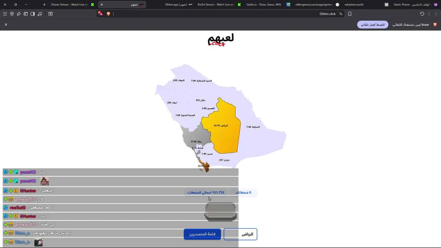Open the tab search icon in toolbar
This screenshot has width=441, height=248.
(50, 14)
